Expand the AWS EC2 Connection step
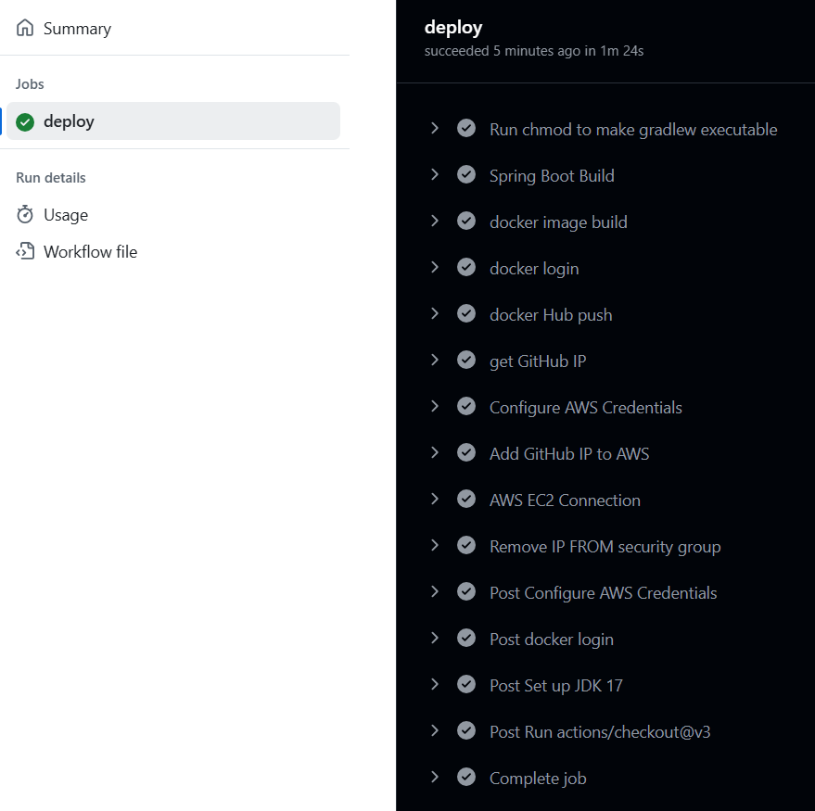Screen dimensions: 815x811 point(435,499)
